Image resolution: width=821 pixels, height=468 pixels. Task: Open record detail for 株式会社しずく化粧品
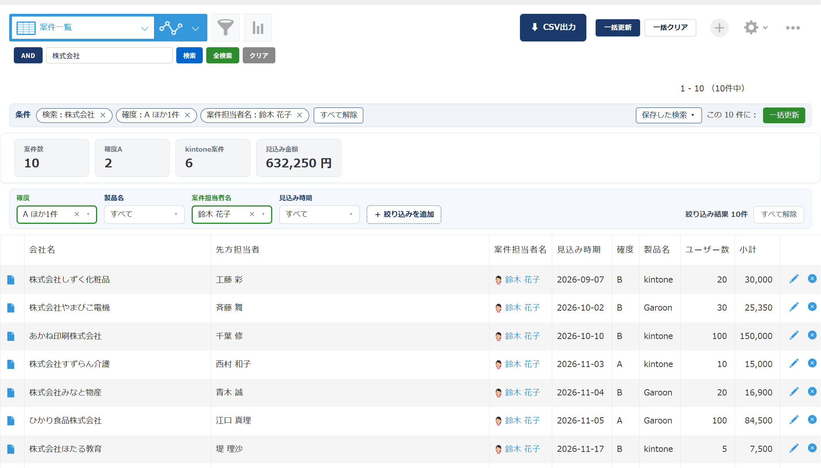point(11,280)
